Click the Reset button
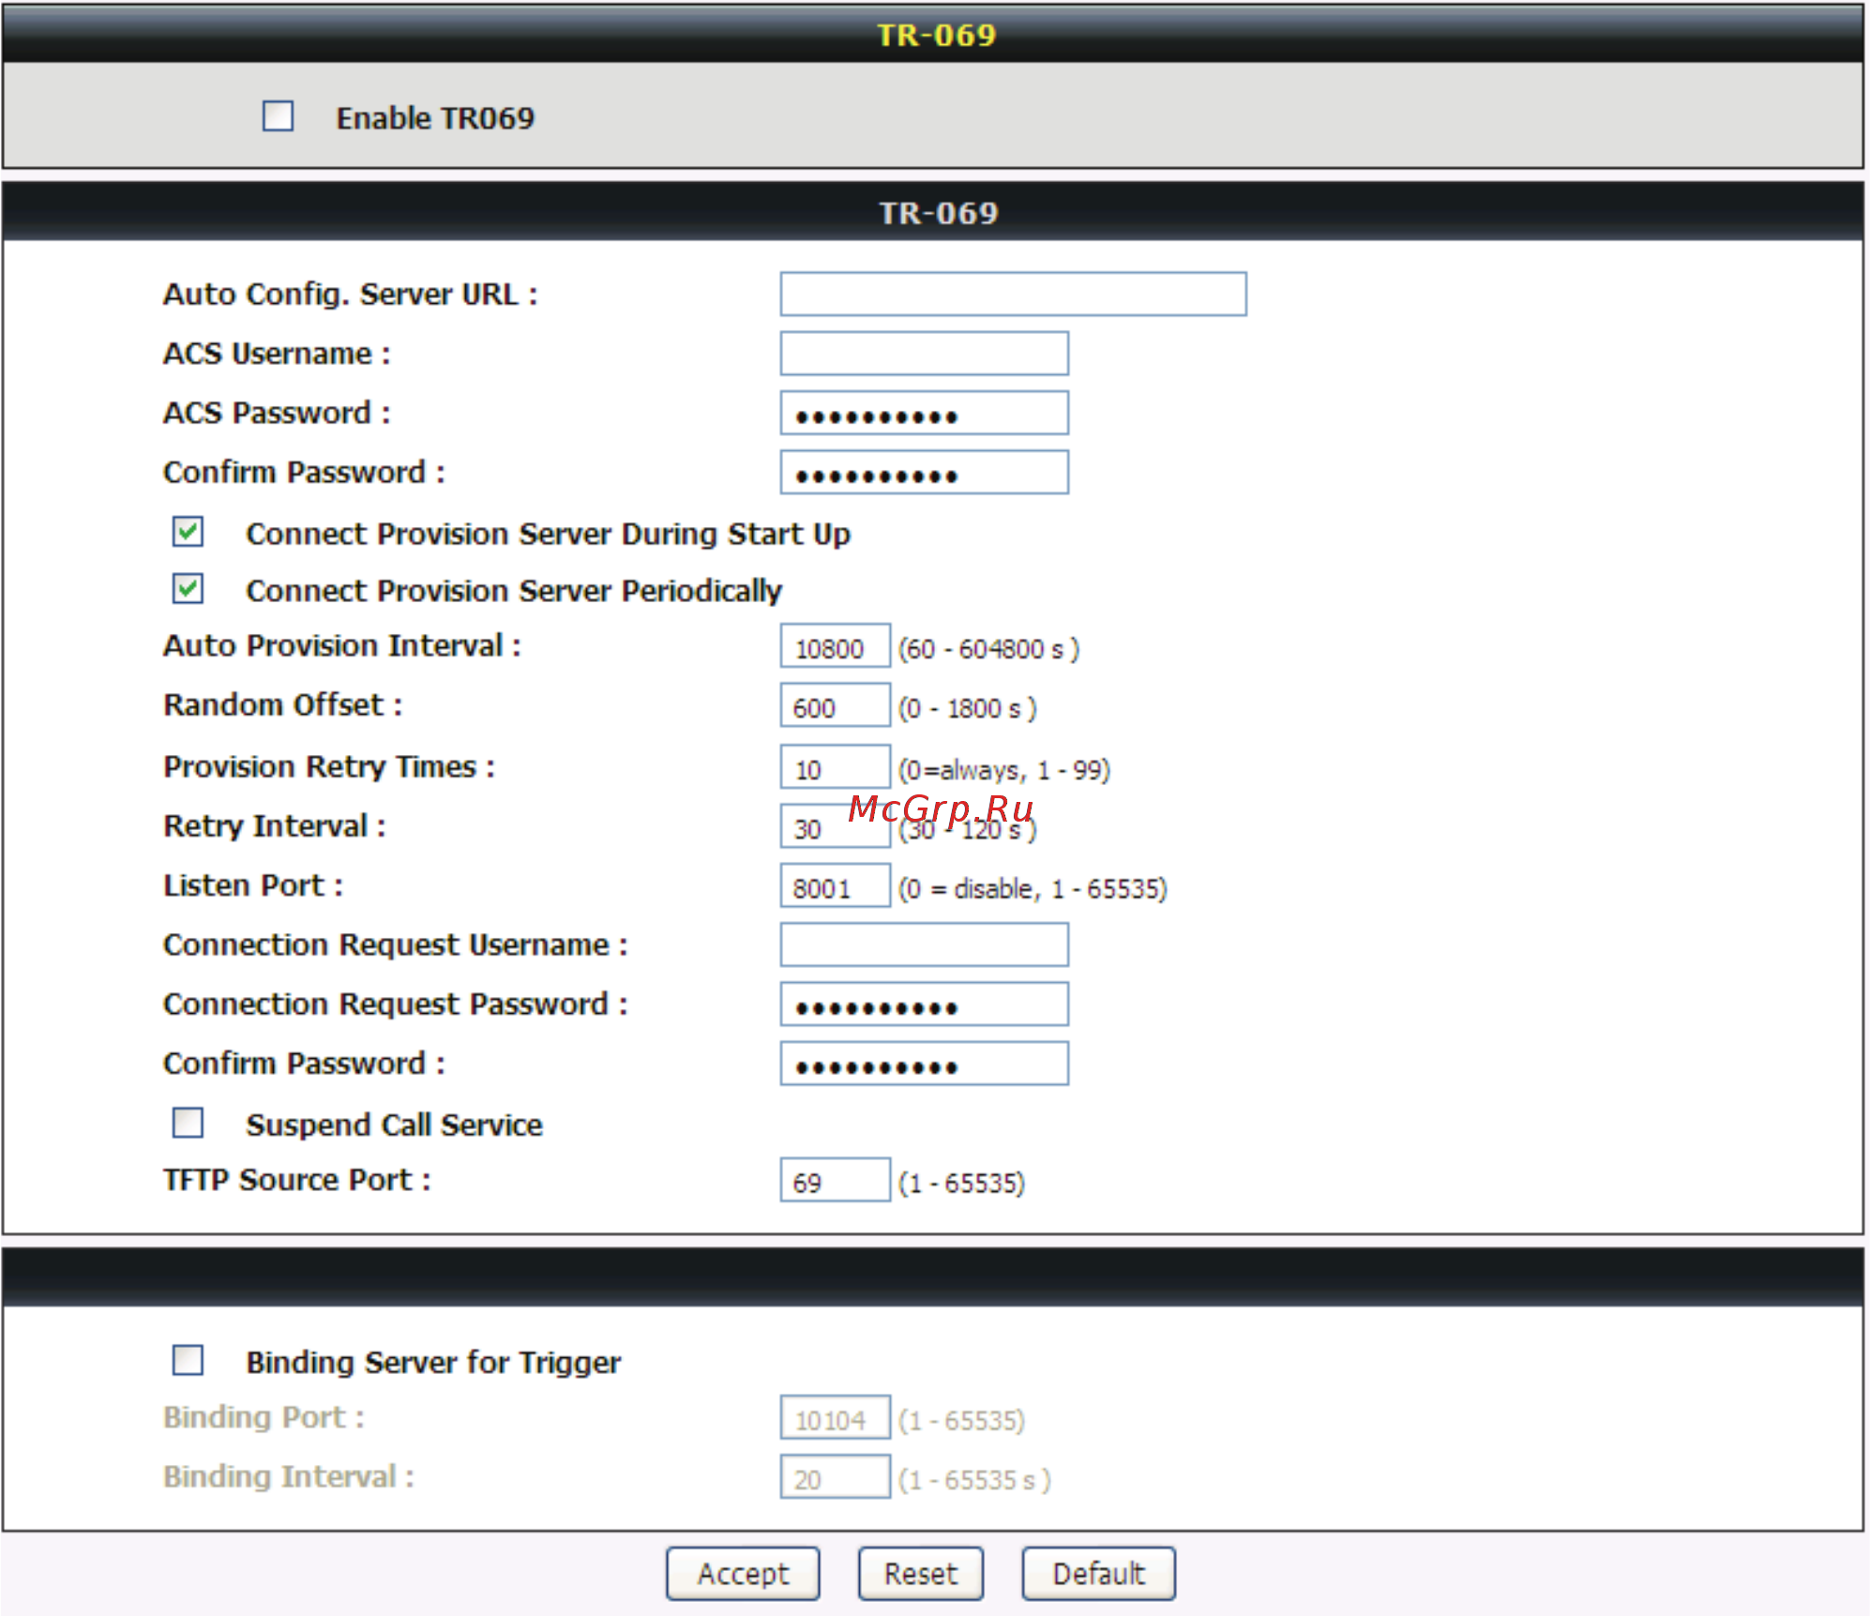This screenshot has height=1616, width=1870. [921, 1574]
